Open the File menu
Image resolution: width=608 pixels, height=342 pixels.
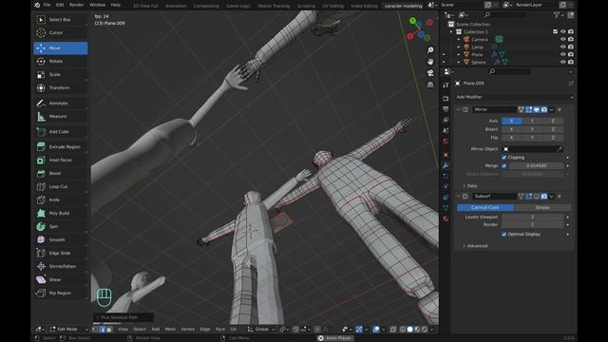click(x=47, y=5)
